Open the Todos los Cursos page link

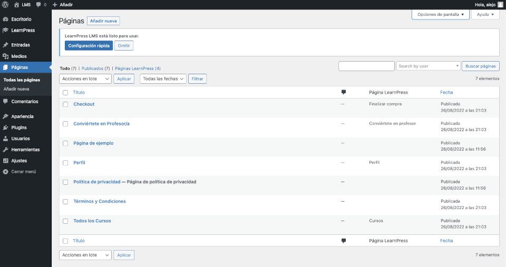click(92, 221)
